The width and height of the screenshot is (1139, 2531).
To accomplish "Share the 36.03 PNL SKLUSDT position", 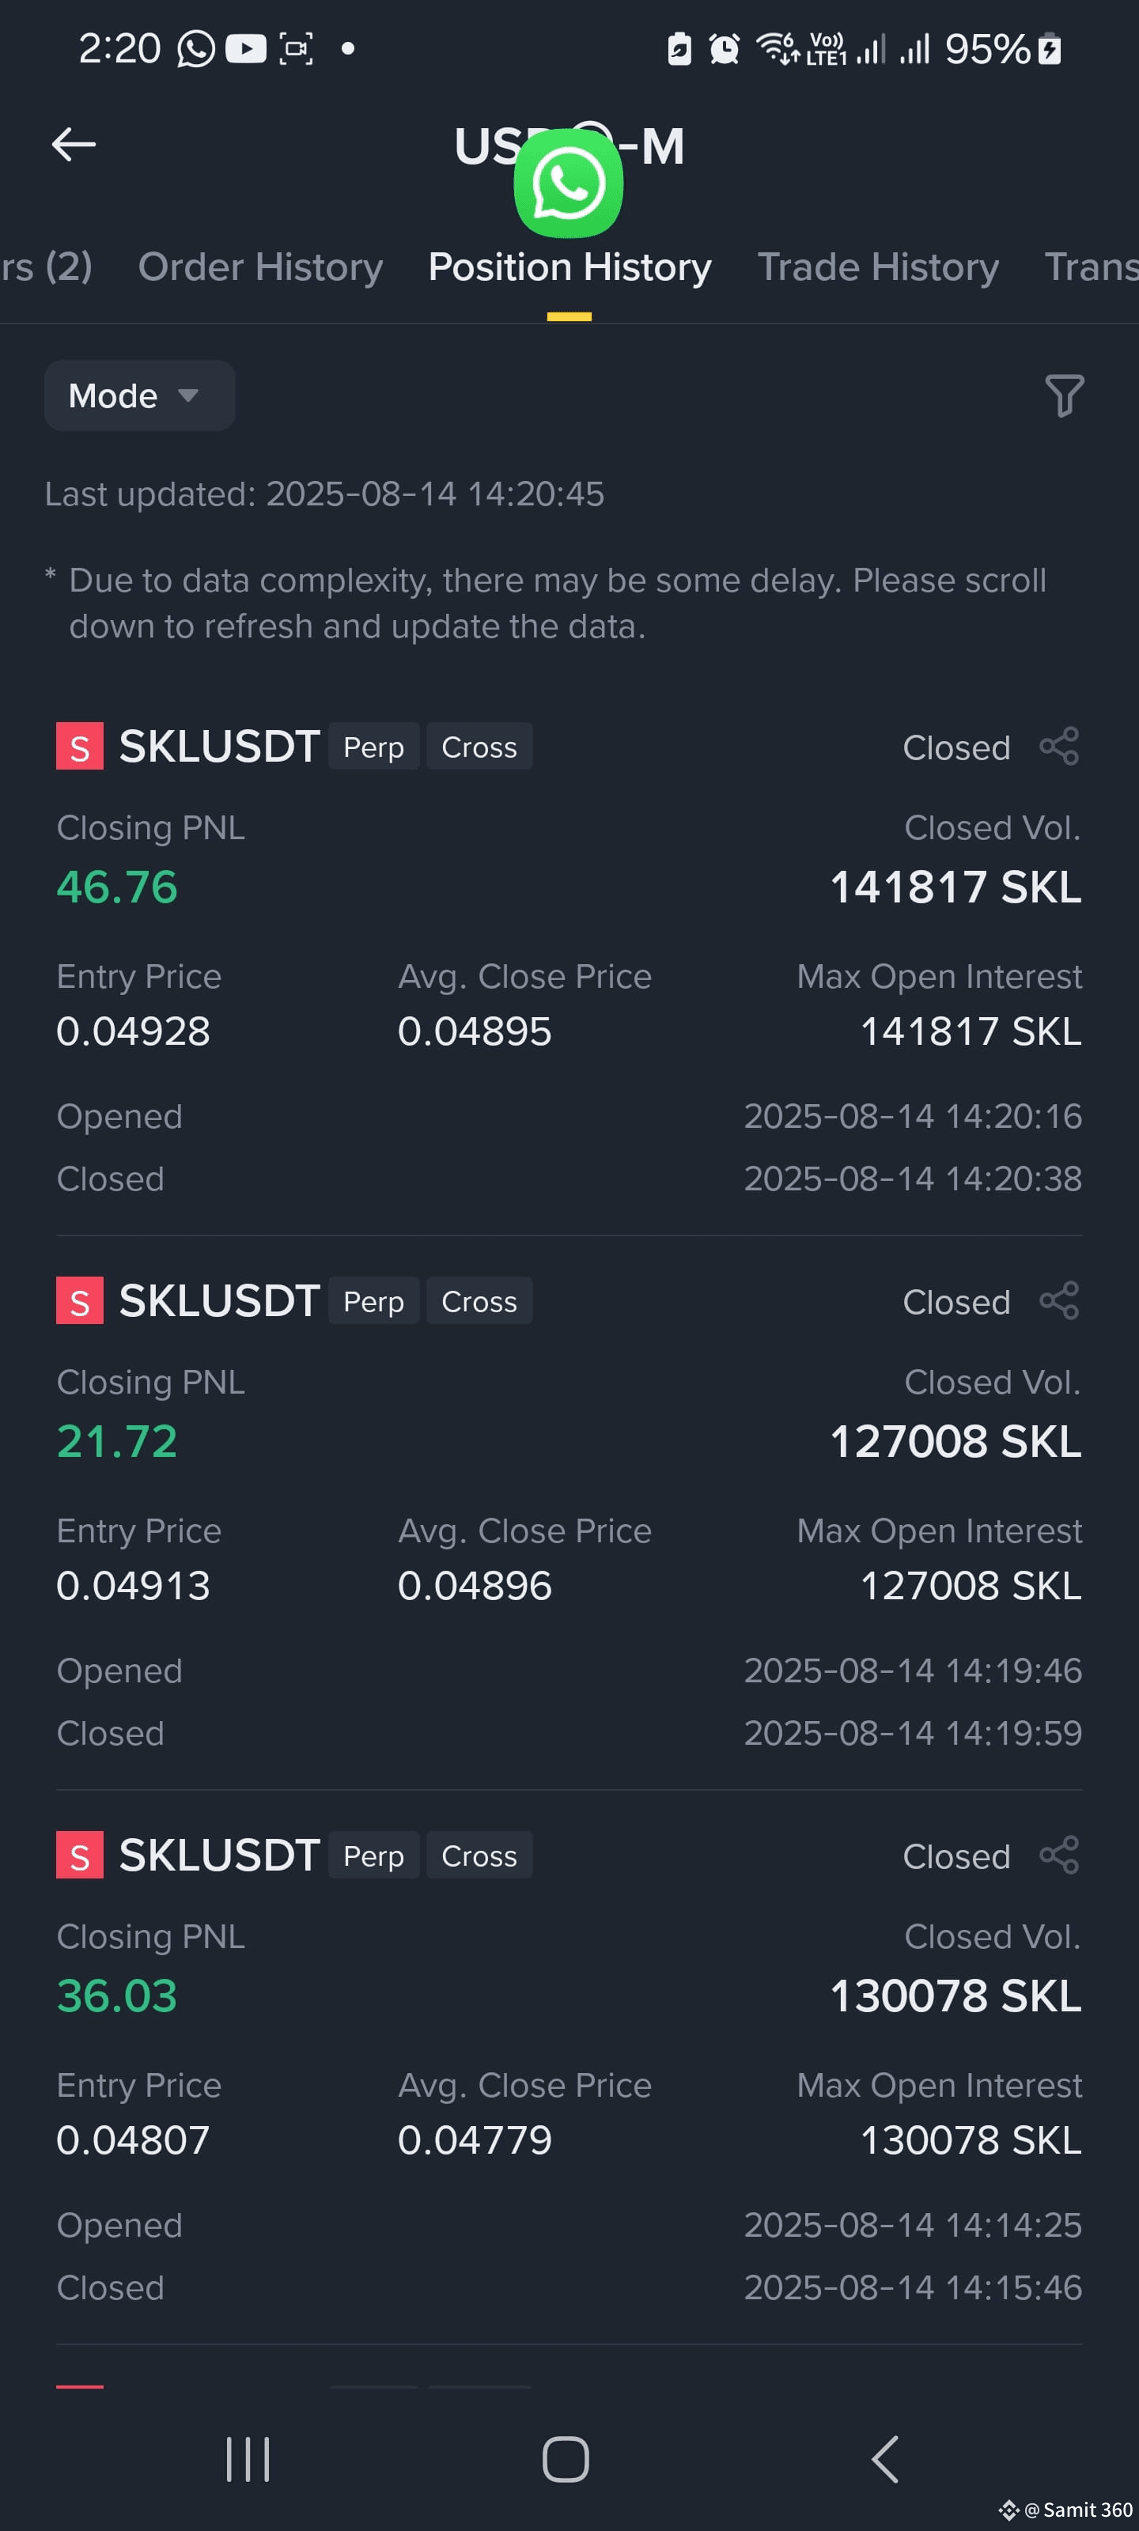I will pyautogui.click(x=1059, y=1855).
